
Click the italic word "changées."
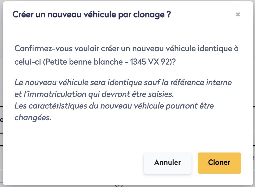click(33, 118)
